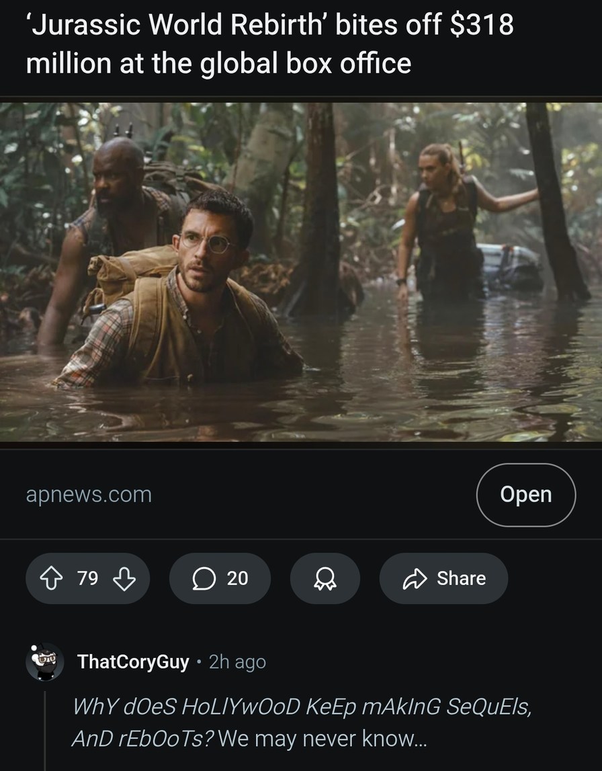
Task: View the jungle movie still fullscreen
Action: (x=301, y=272)
